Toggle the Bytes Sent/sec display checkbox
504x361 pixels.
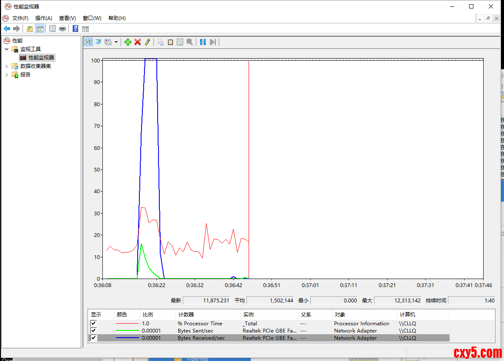93,331
